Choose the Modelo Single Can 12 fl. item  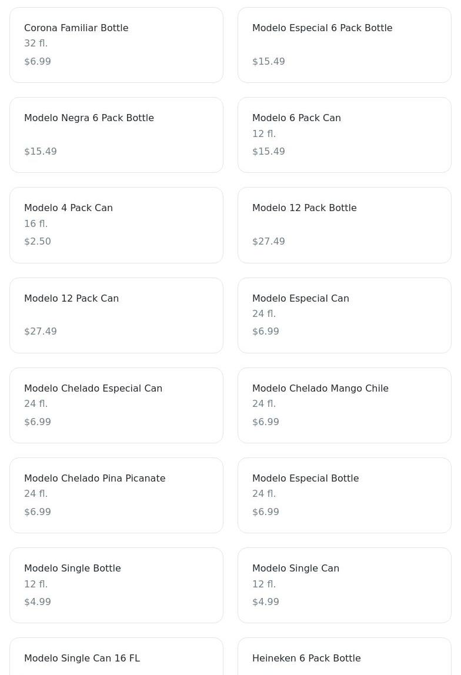pyautogui.click(x=345, y=585)
